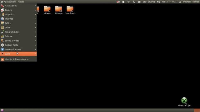This screenshot has width=200, height=112.
Task: Open the Applications menu in the top panel
Action: [8, 2]
